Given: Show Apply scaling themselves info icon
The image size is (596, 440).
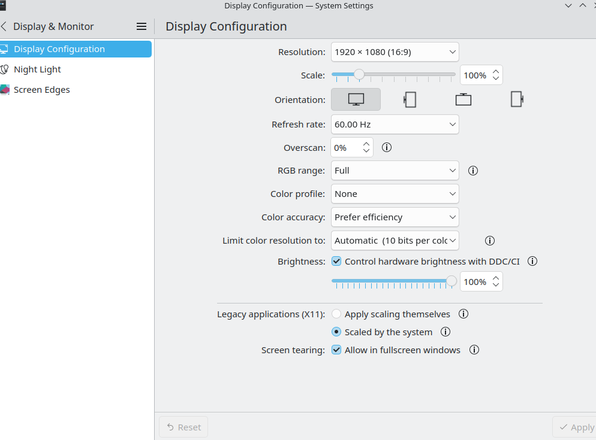Looking at the screenshot, I should coord(463,314).
